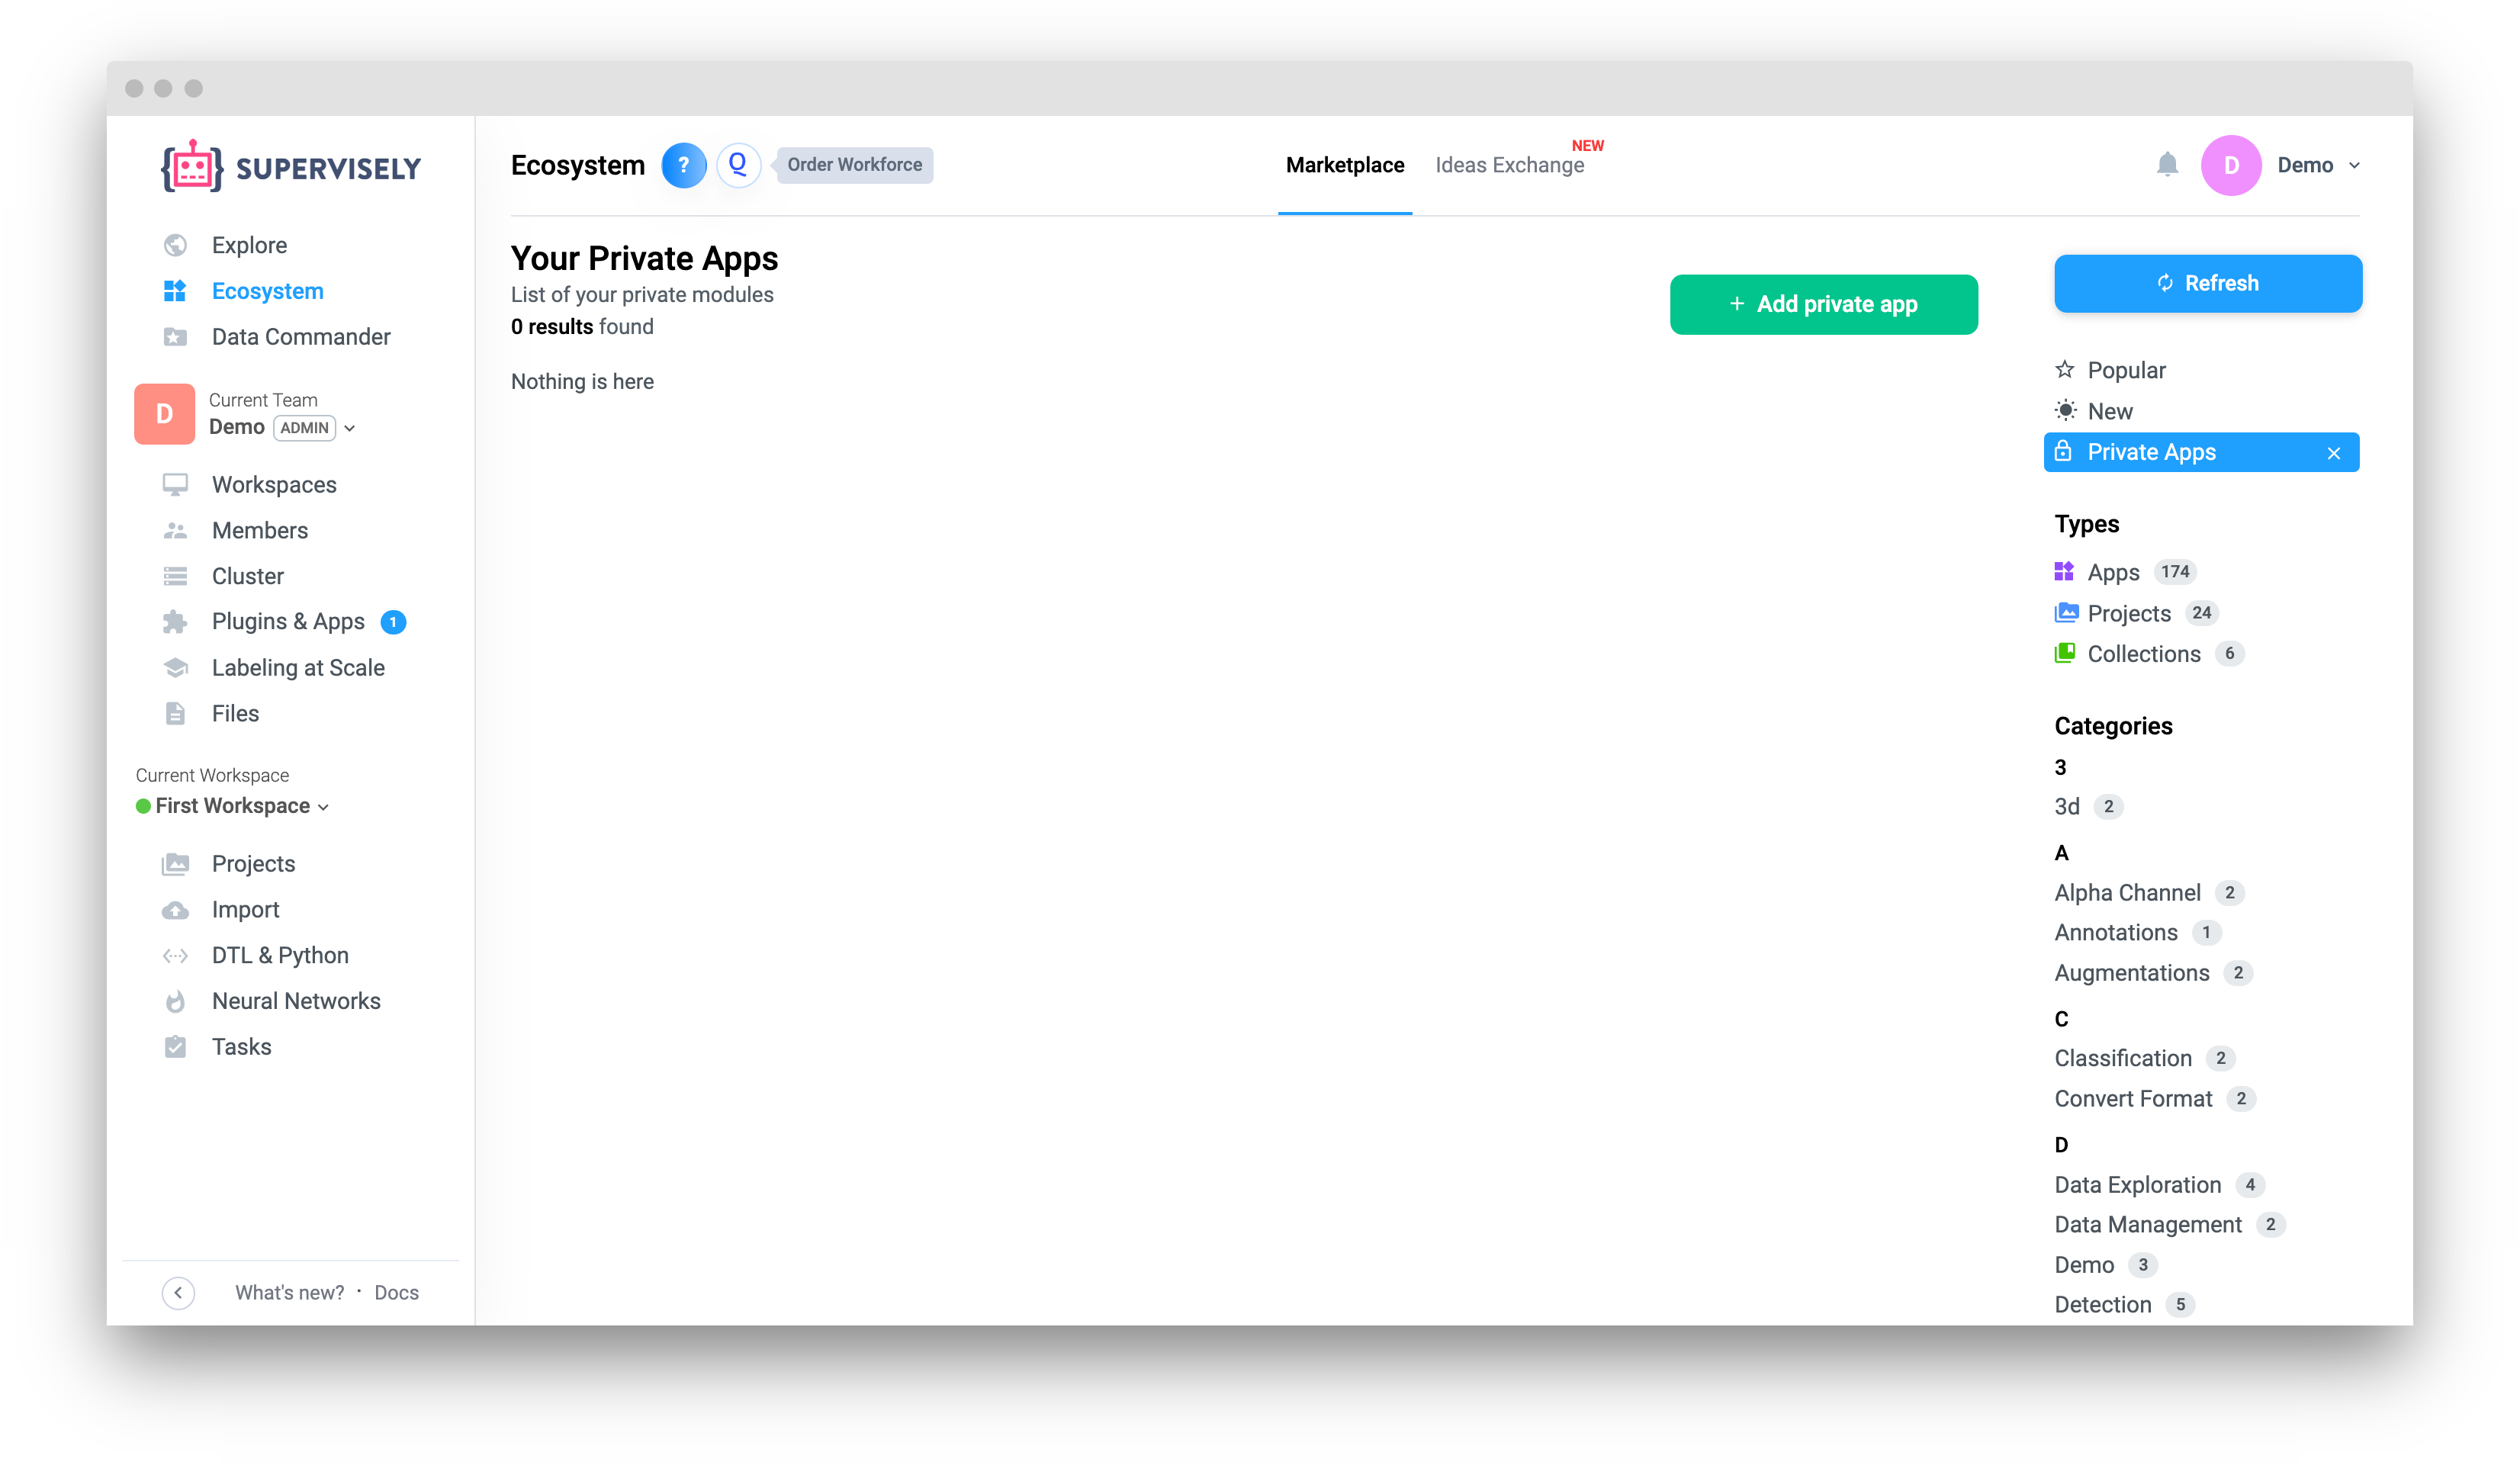Viewport: 2520px width, 1478px height.
Task: Switch to Marketplace tab
Action: click(1341, 165)
